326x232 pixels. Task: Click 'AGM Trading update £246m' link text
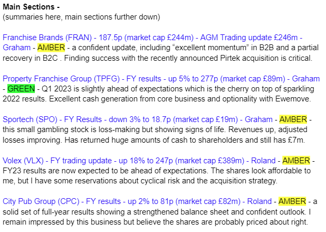click(249, 38)
